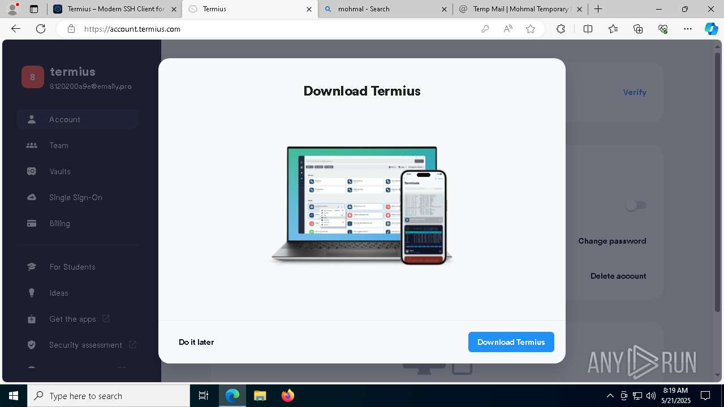
Task: Open the volume control
Action: point(650,396)
